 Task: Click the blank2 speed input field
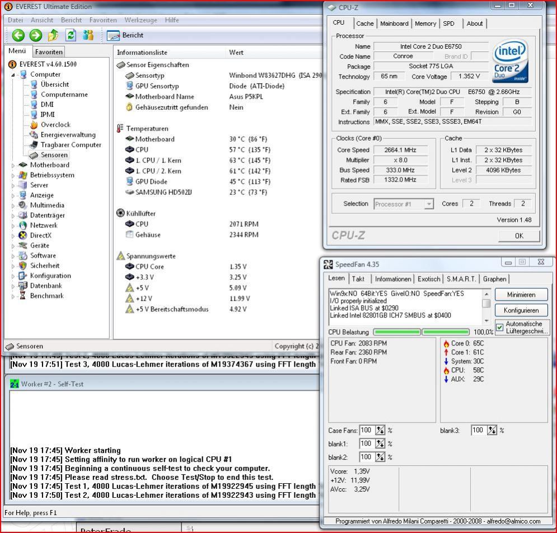pyautogui.click(x=367, y=457)
